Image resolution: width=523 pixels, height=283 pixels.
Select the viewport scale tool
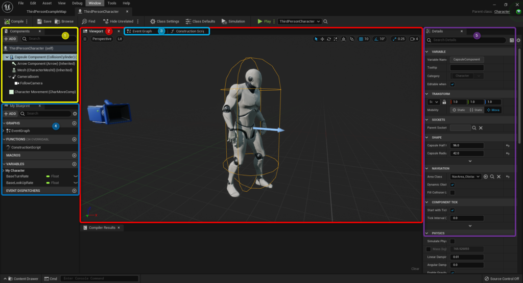coord(335,39)
